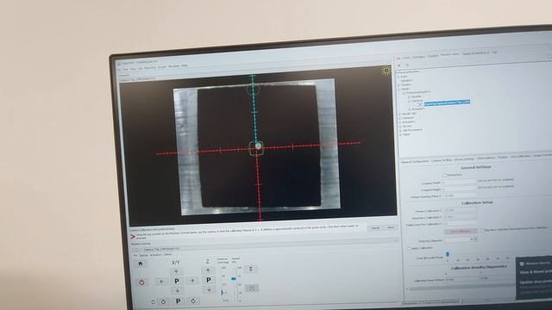Viewport: 552px width, 310px height.
Task: Jog X/Y up with the arrow button
Action: (x=176, y=271)
